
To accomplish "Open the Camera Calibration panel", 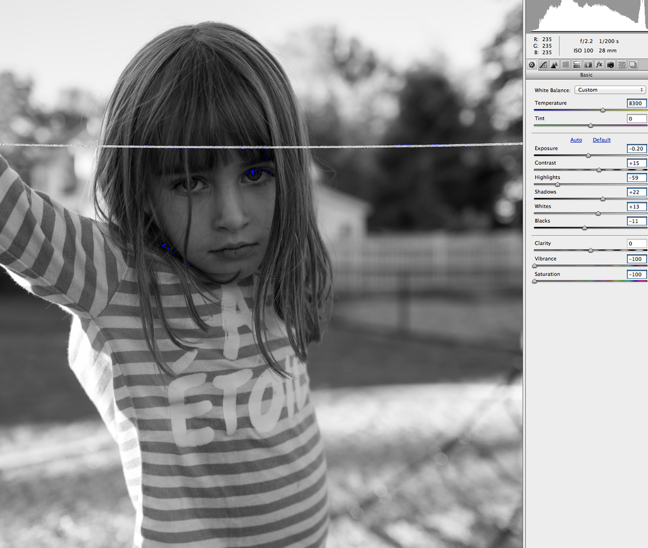I will (609, 64).
